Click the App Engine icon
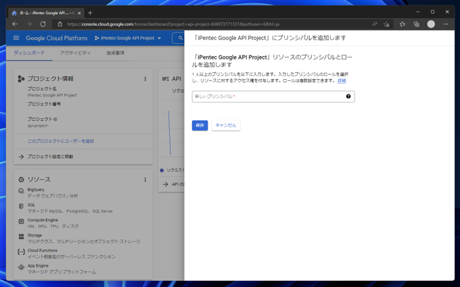The image size is (460, 287). (x=21, y=267)
